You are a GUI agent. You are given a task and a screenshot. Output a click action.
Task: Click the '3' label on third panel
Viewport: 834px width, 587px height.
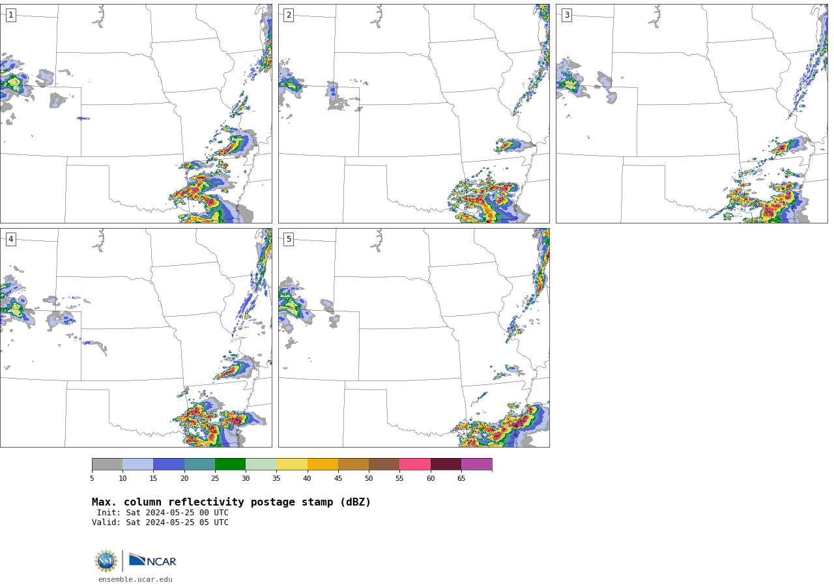pos(566,15)
